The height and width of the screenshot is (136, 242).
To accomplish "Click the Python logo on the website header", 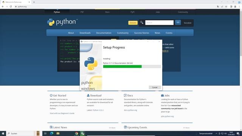I will 62,22.
